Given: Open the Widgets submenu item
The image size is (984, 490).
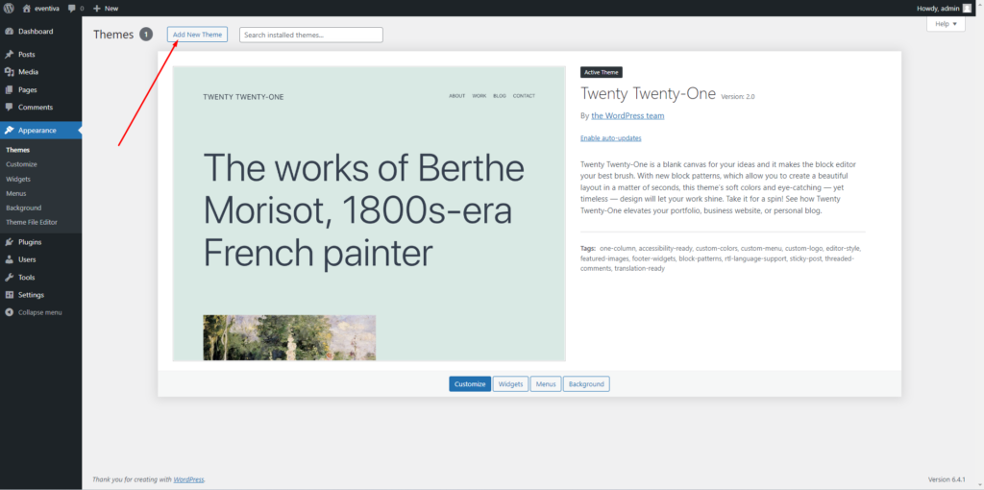Looking at the screenshot, I should pos(18,179).
